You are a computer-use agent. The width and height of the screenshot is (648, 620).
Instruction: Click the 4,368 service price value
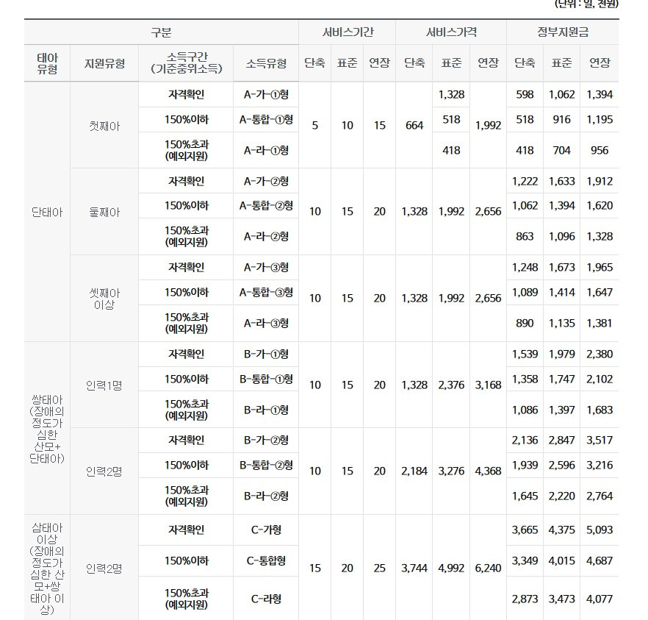click(x=488, y=471)
